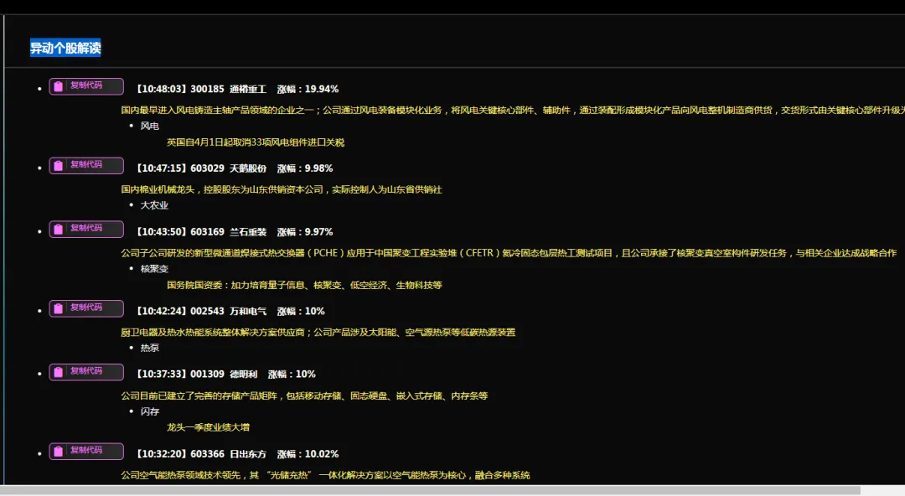Click the 闪存 sector tag
Screen dimensions: 905x496
pos(149,411)
